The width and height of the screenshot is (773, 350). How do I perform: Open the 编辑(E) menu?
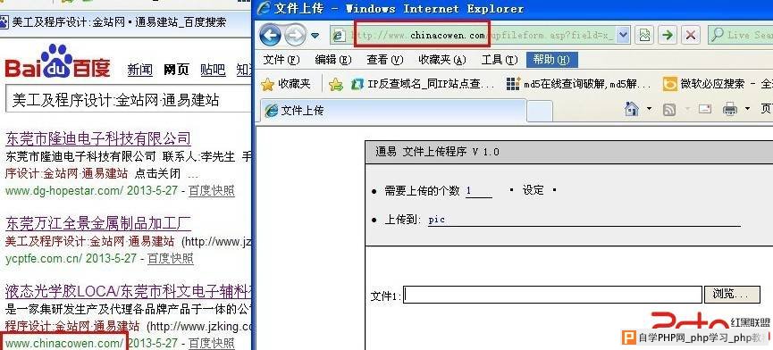(x=332, y=60)
